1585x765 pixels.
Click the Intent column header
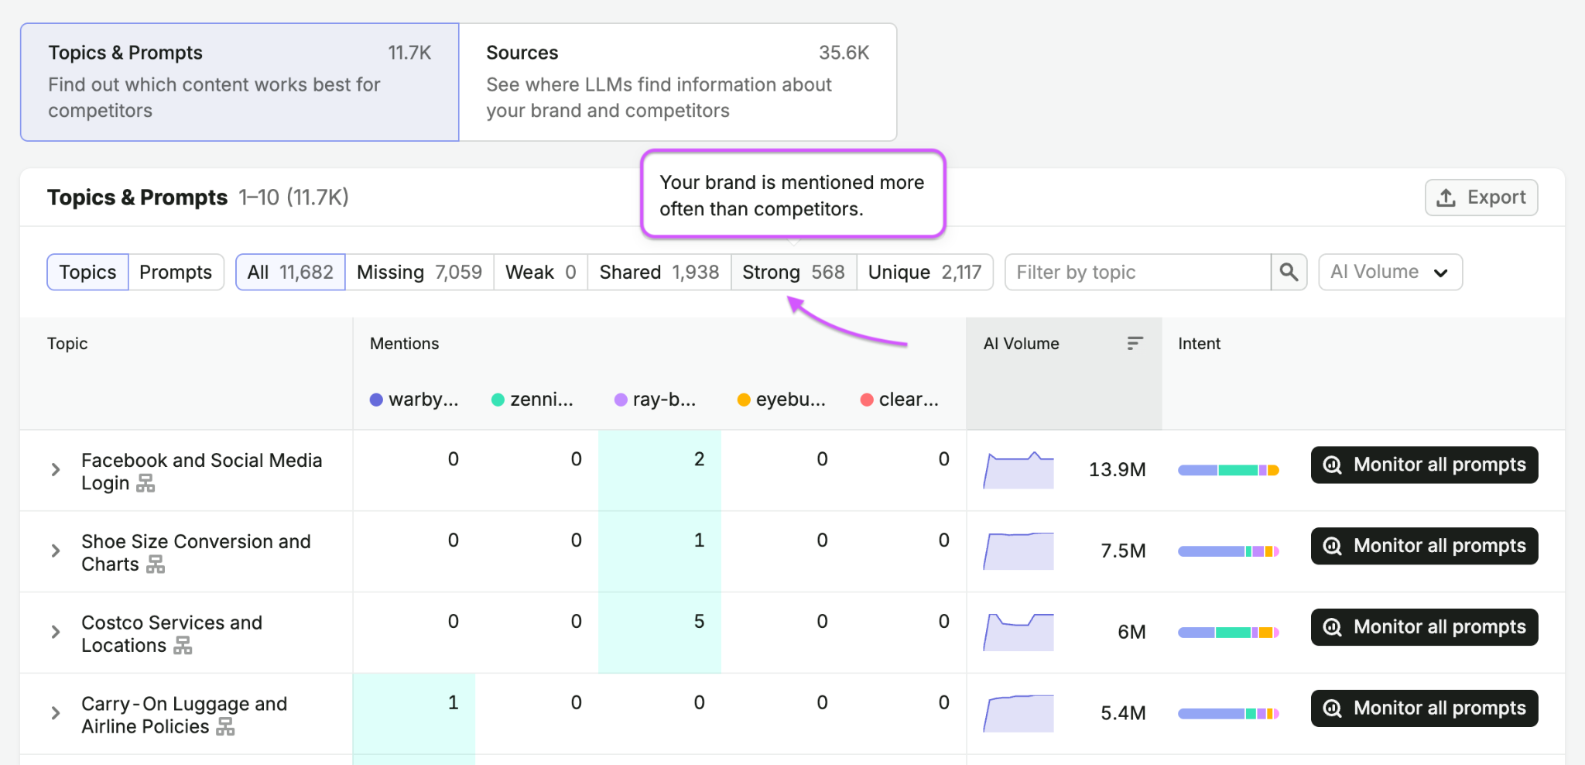tap(1200, 344)
